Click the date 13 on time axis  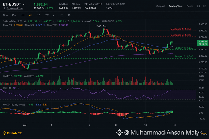[145, 125]
